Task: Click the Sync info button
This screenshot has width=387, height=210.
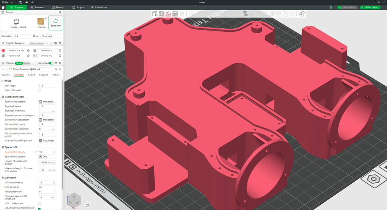Action: (x=56, y=23)
